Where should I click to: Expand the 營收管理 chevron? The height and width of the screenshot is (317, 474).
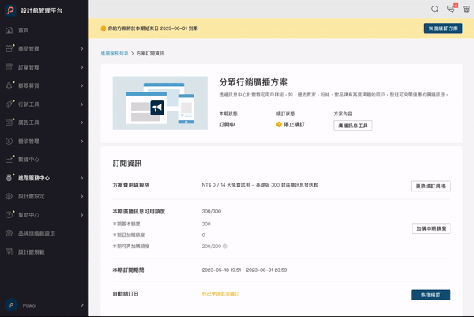(82, 141)
